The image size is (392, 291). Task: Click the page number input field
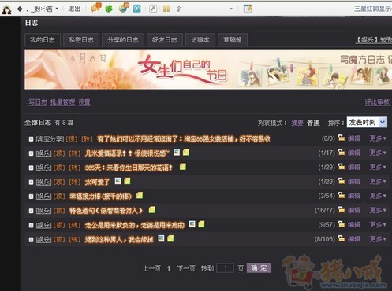(225, 268)
